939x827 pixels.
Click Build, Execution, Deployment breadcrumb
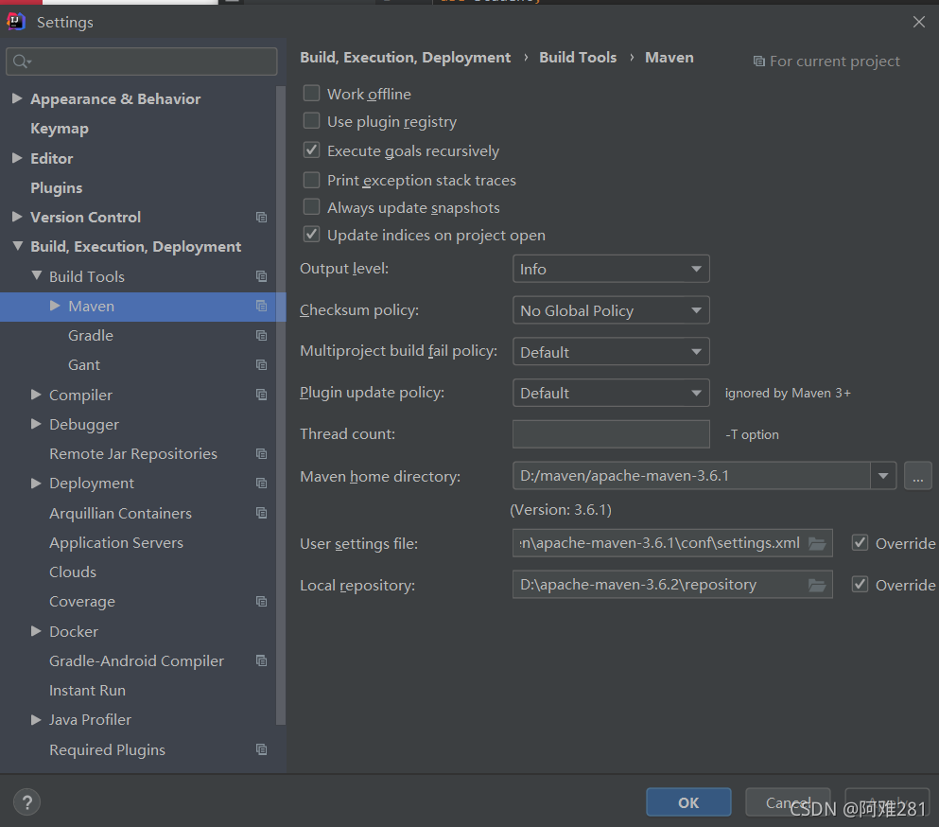[405, 58]
